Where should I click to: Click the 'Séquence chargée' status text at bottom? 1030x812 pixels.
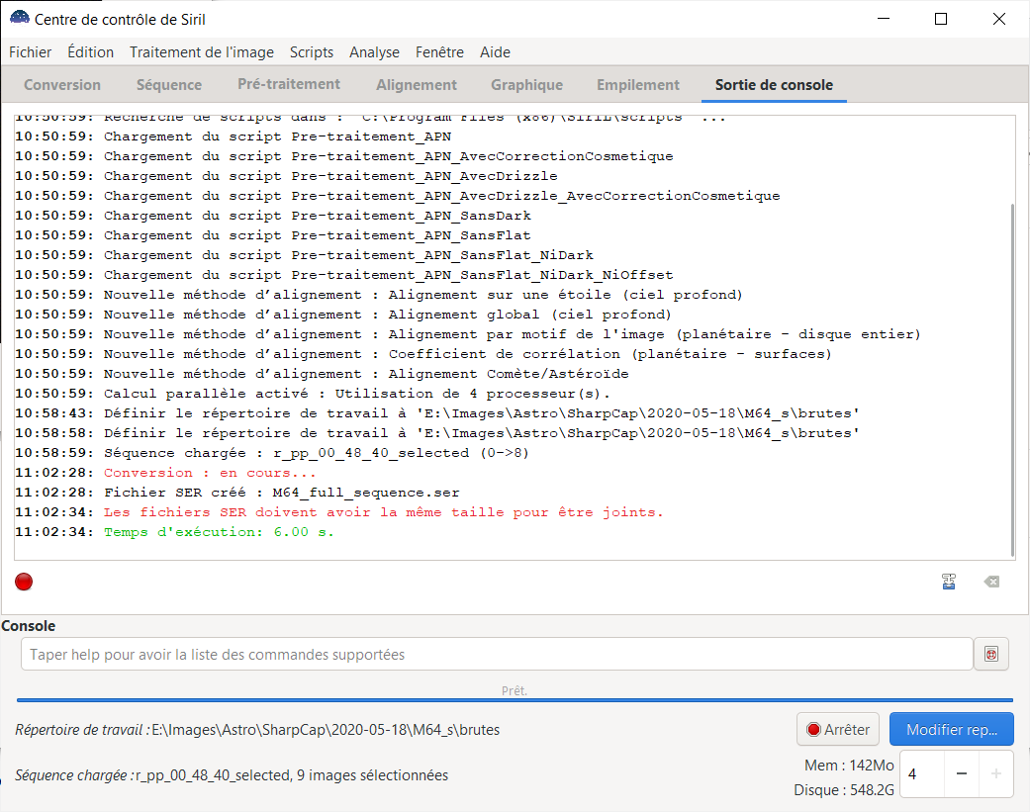[x=232, y=775]
